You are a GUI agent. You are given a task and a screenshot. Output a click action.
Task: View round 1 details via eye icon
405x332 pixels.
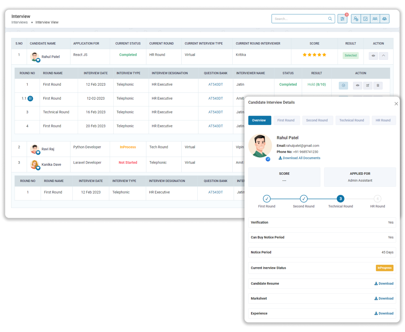(358, 85)
